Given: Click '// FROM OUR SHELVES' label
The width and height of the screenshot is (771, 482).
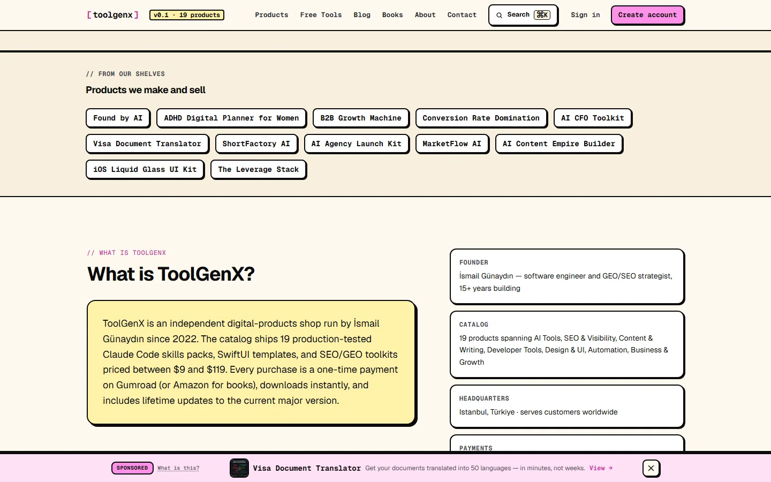Looking at the screenshot, I should click(125, 74).
